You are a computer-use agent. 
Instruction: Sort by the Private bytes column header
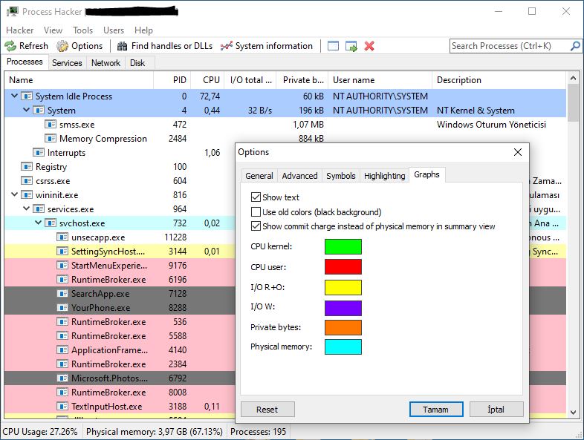pyautogui.click(x=302, y=80)
